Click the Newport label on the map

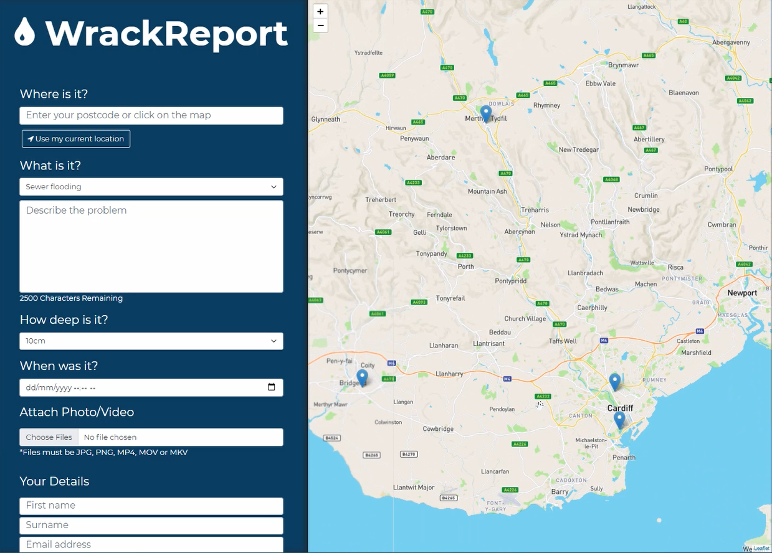(742, 293)
